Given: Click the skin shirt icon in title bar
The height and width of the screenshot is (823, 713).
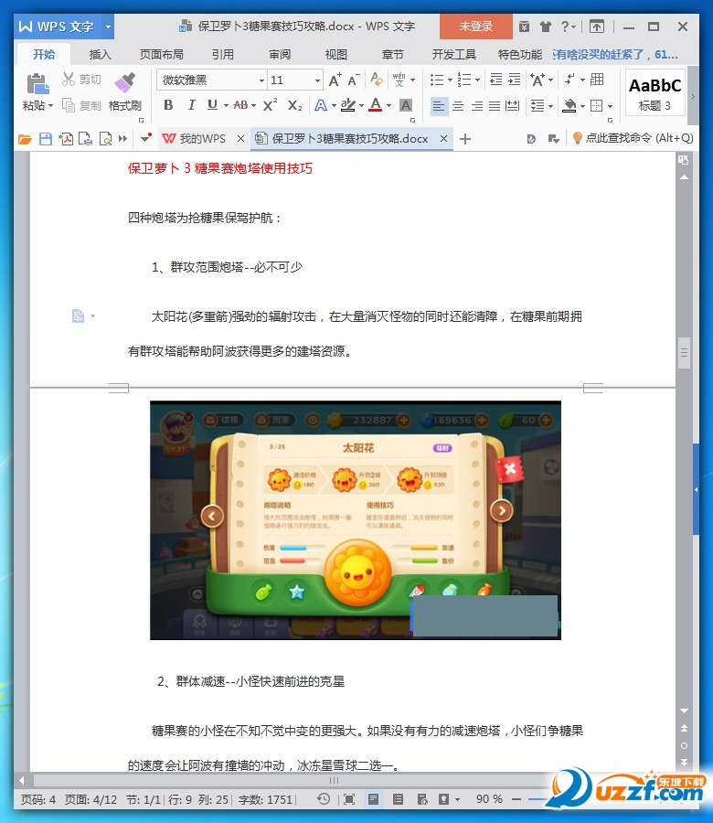Looking at the screenshot, I should click(546, 27).
